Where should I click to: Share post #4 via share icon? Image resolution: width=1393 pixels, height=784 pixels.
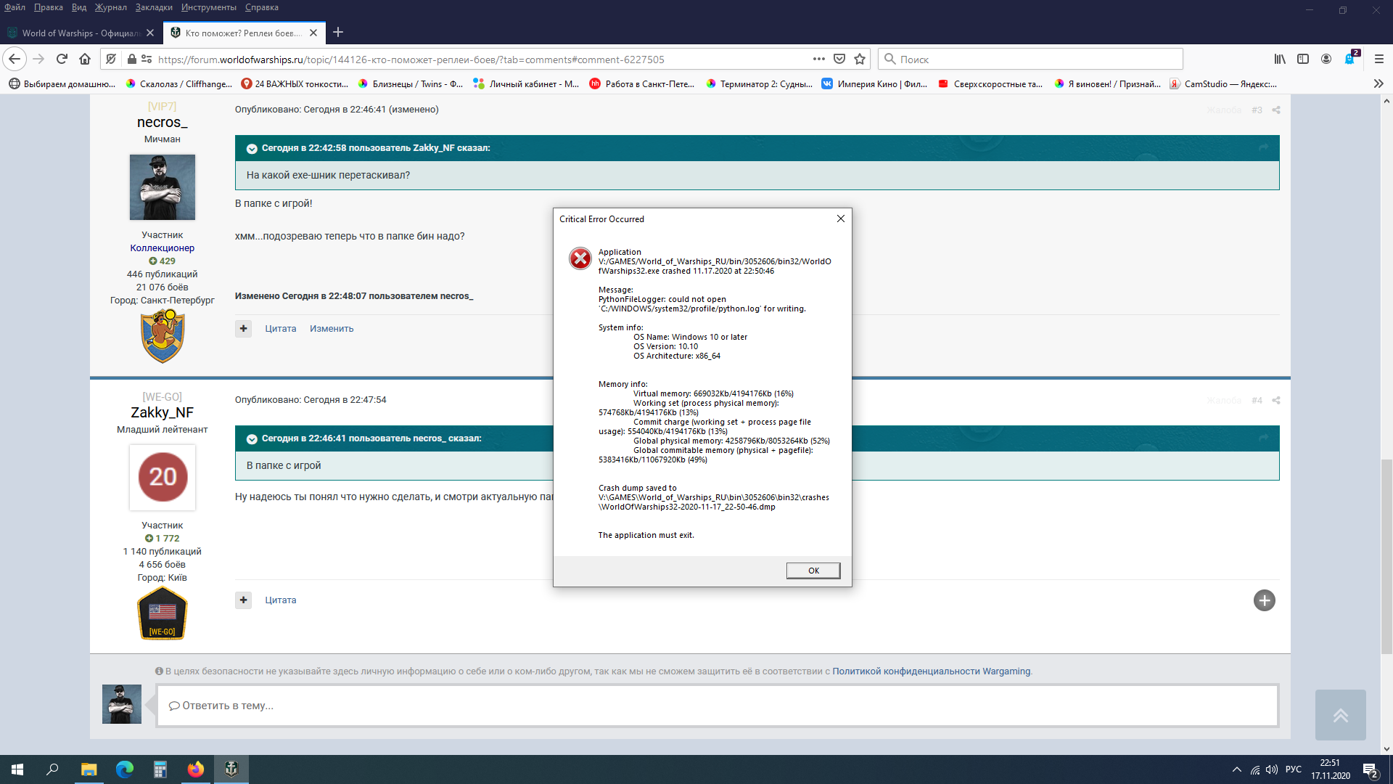pos(1276,400)
